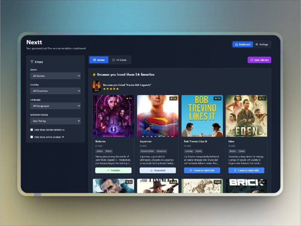
Task: Click the five-star rating under Karate Kid: Legends
Action: click(111, 89)
